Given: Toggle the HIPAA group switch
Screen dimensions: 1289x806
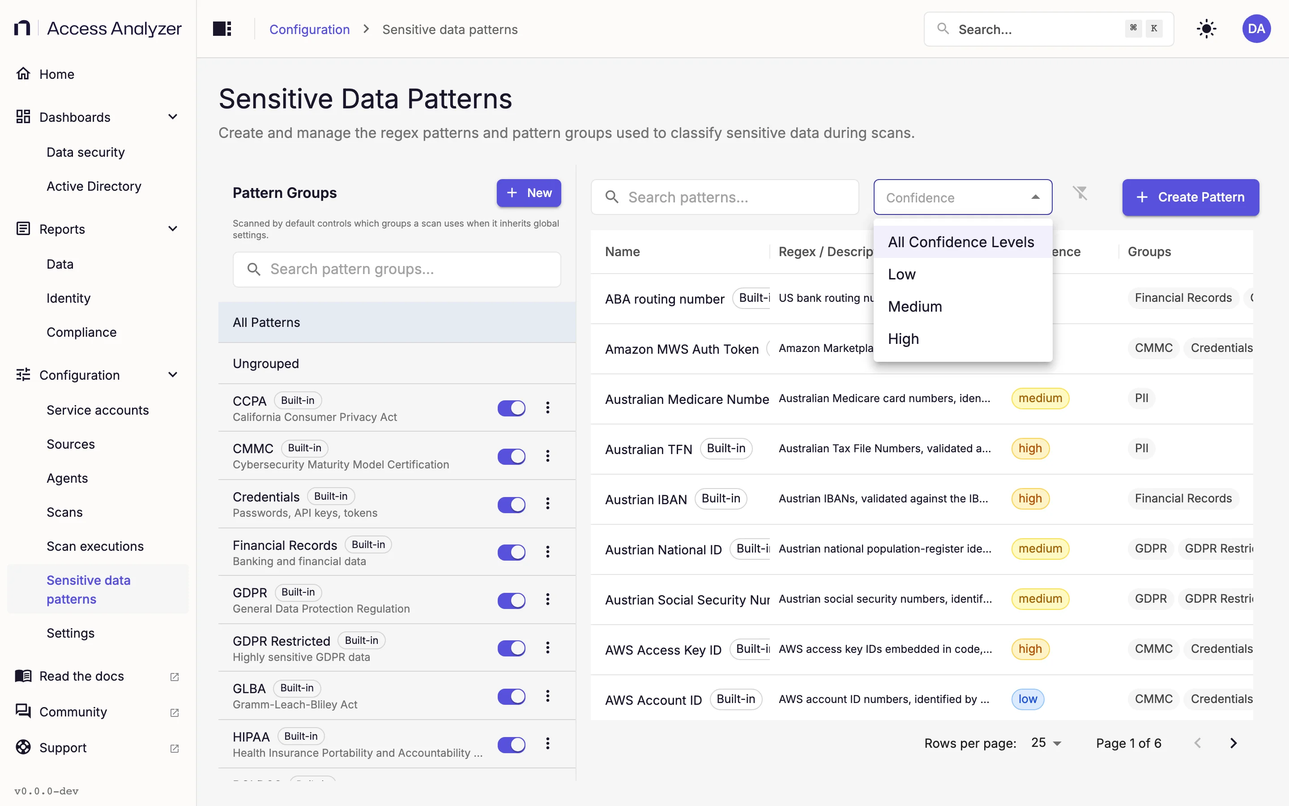Looking at the screenshot, I should [511, 744].
